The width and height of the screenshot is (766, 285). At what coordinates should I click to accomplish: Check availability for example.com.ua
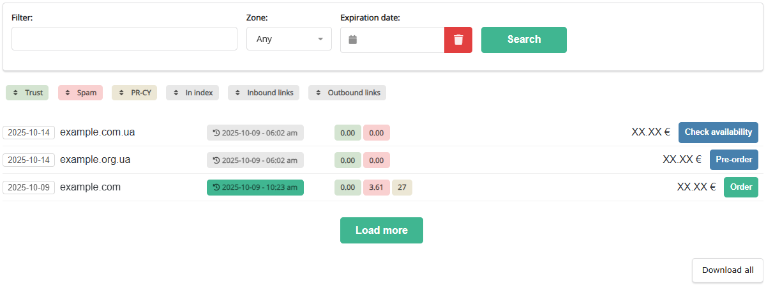[x=718, y=132]
